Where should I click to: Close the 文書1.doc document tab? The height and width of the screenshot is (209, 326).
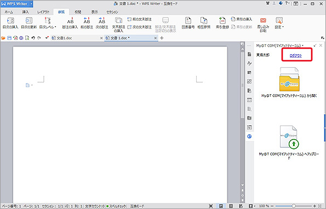101,38
